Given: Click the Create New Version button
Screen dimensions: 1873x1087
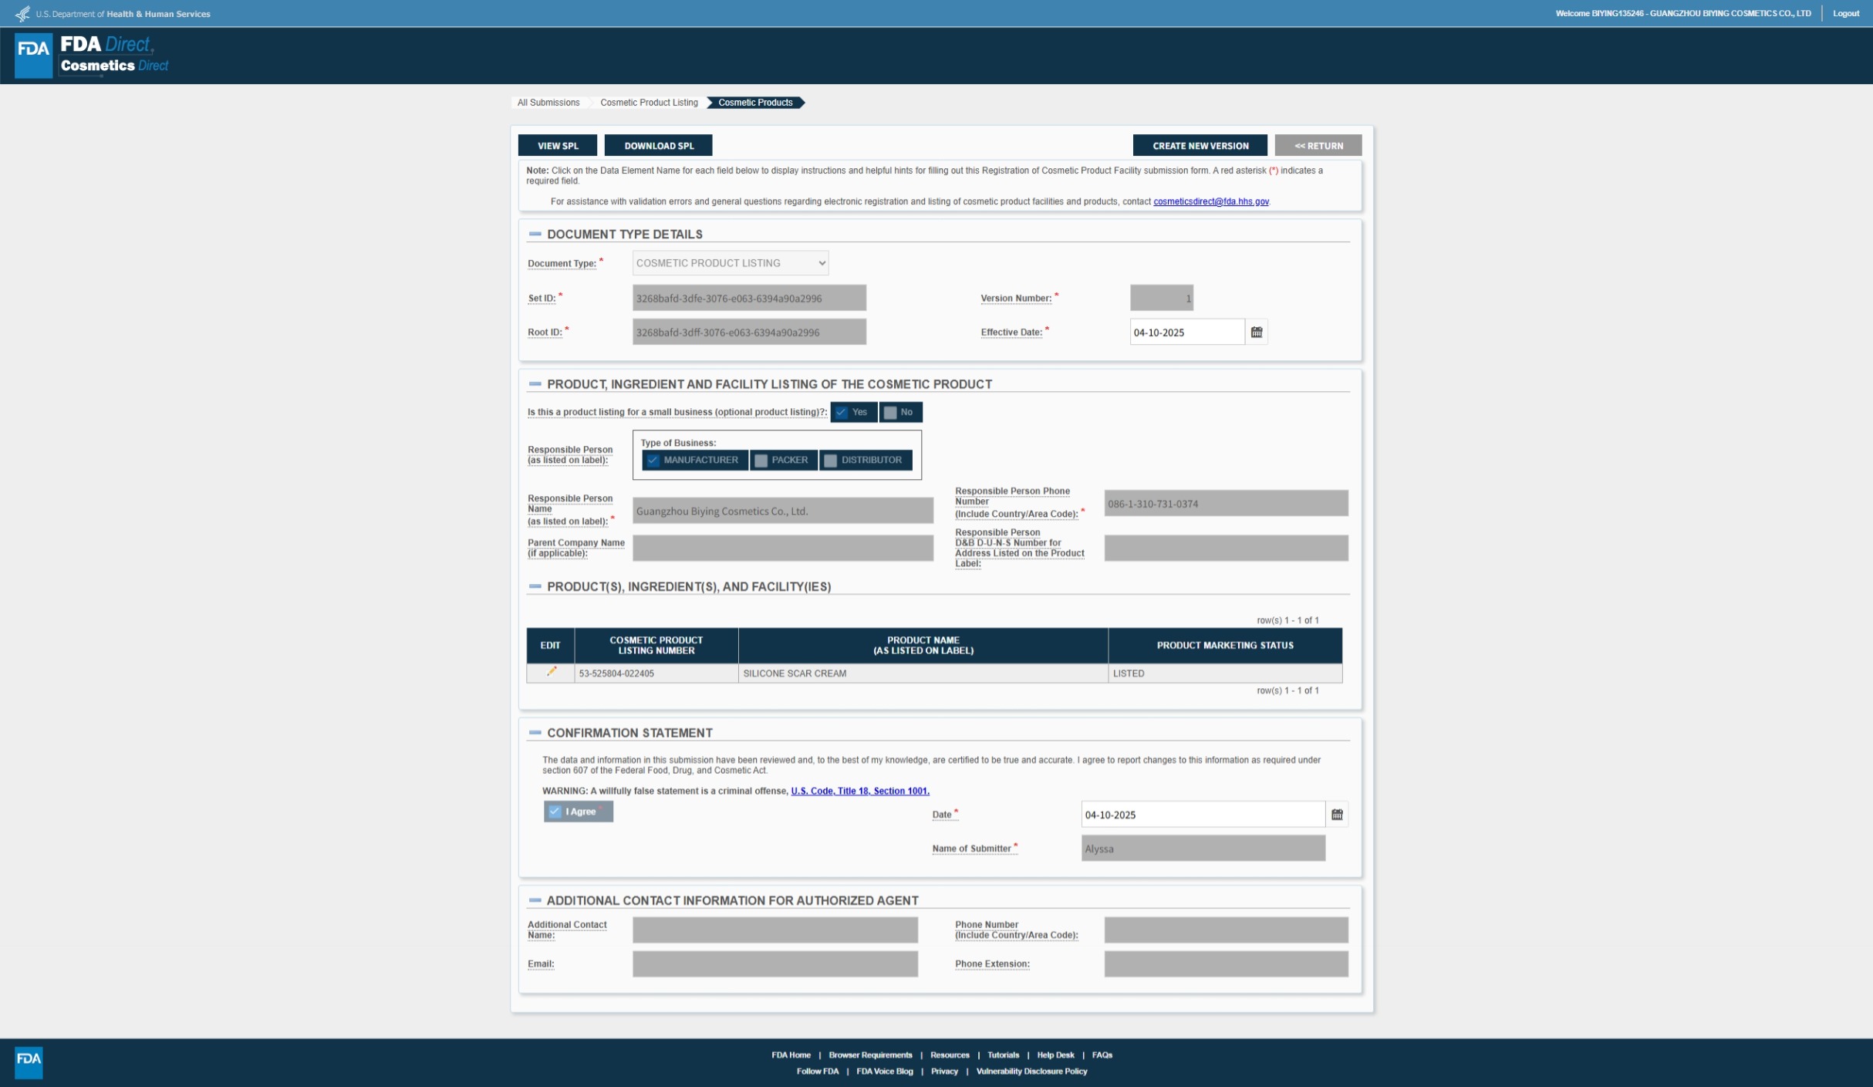Looking at the screenshot, I should [x=1200, y=146].
